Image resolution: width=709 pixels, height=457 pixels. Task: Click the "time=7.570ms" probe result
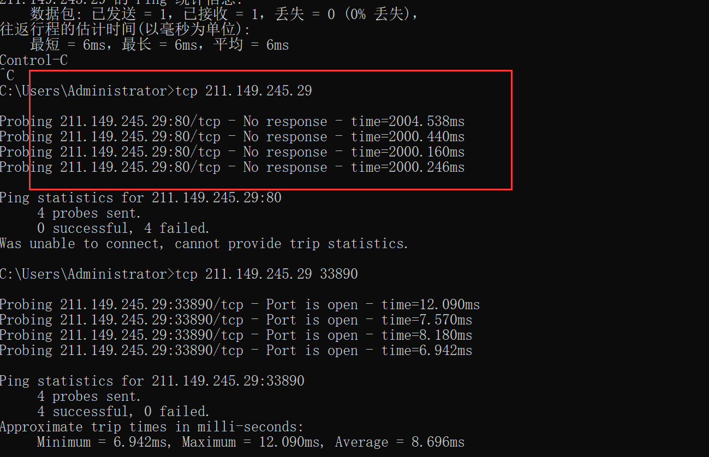click(x=427, y=320)
